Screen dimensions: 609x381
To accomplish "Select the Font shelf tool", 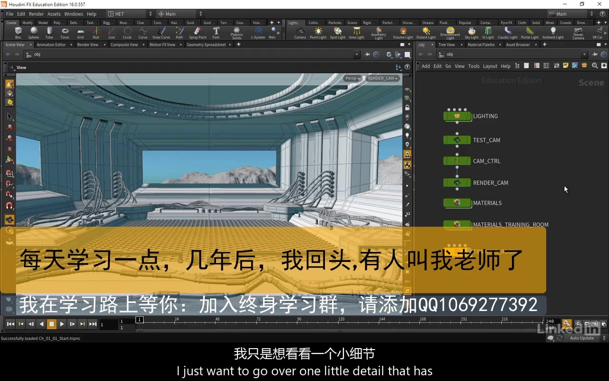I will point(216,33).
